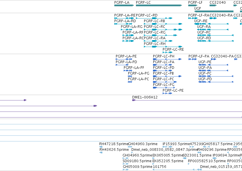Select protein UGP-PE
Screen dimensions: 242x171
click(205, 62)
